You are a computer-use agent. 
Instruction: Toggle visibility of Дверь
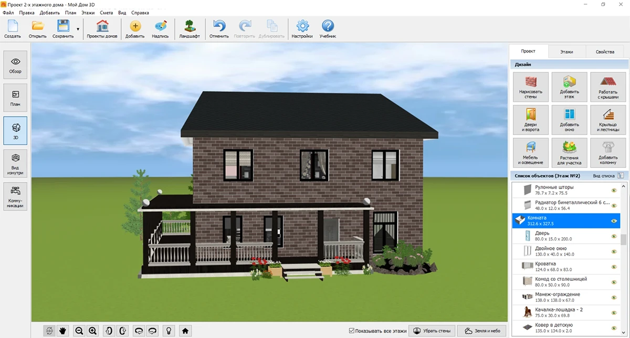[613, 236]
